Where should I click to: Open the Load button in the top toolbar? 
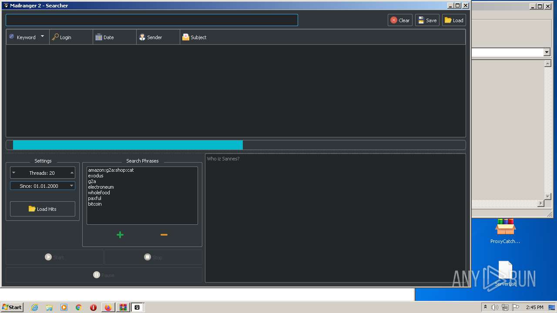(454, 20)
